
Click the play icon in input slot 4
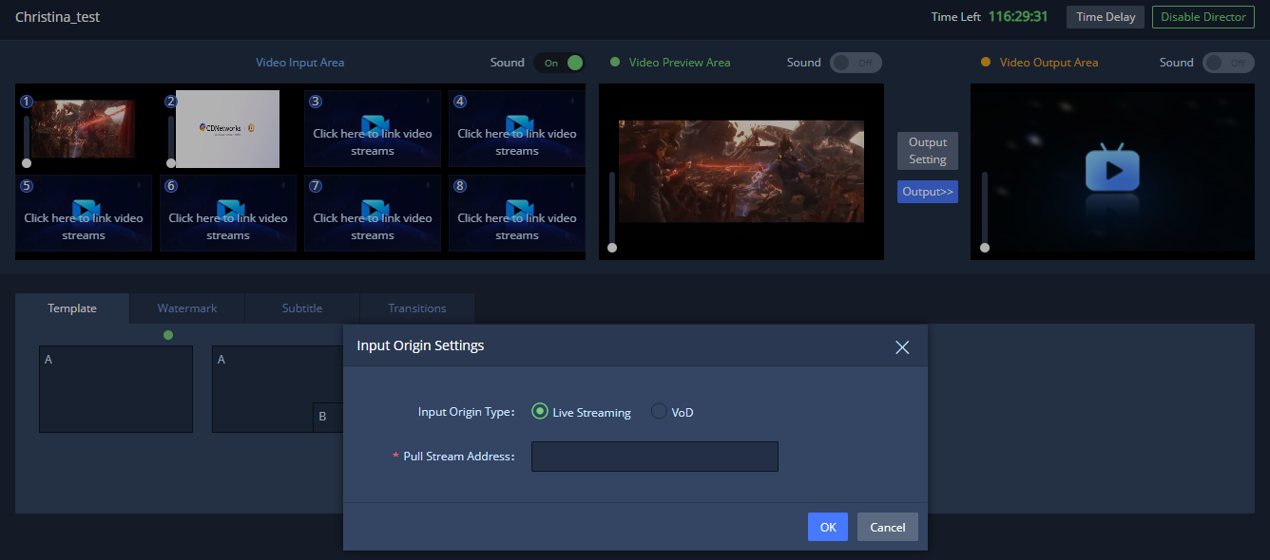click(x=519, y=125)
